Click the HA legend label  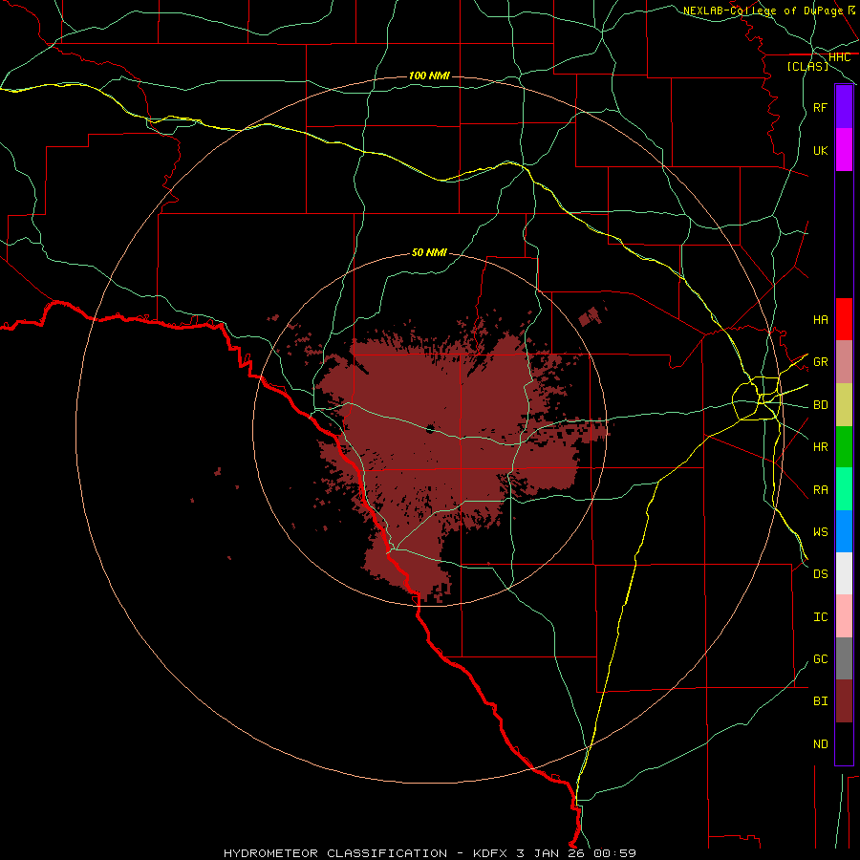pos(820,319)
